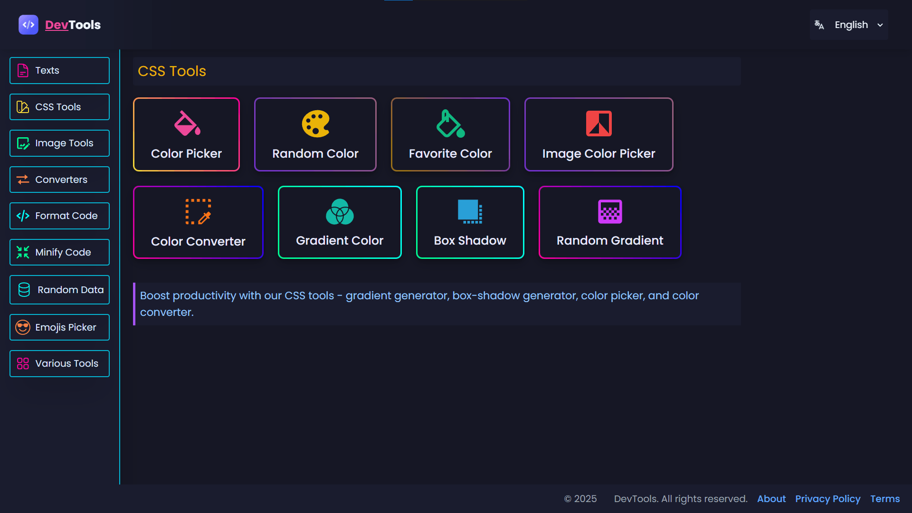Open the Privacy Policy page
Viewport: 912px width, 513px height.
pos(828,499)
